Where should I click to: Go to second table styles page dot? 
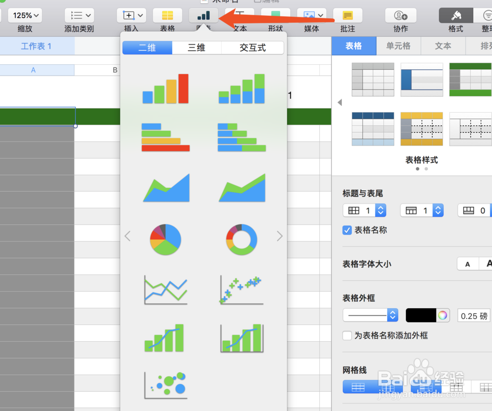[x=426, y=169]
